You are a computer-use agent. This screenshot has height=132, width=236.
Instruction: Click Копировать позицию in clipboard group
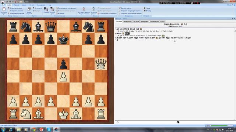click(x=16, y=14)
